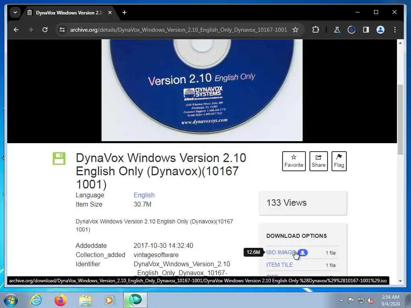Screen dimensions: 411x308
Task: Click the forward navigation arrow
Action: [x=31, y=30]
